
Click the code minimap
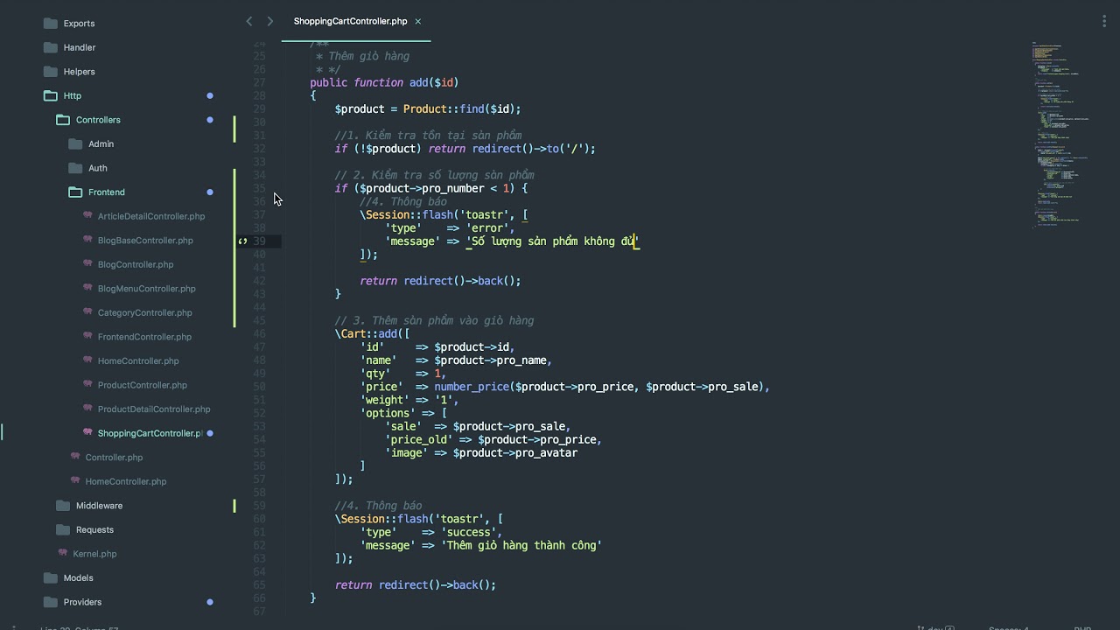1060,134
